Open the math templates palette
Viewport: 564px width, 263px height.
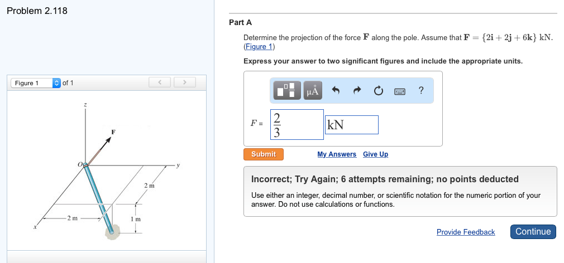(x=286, y=90)
